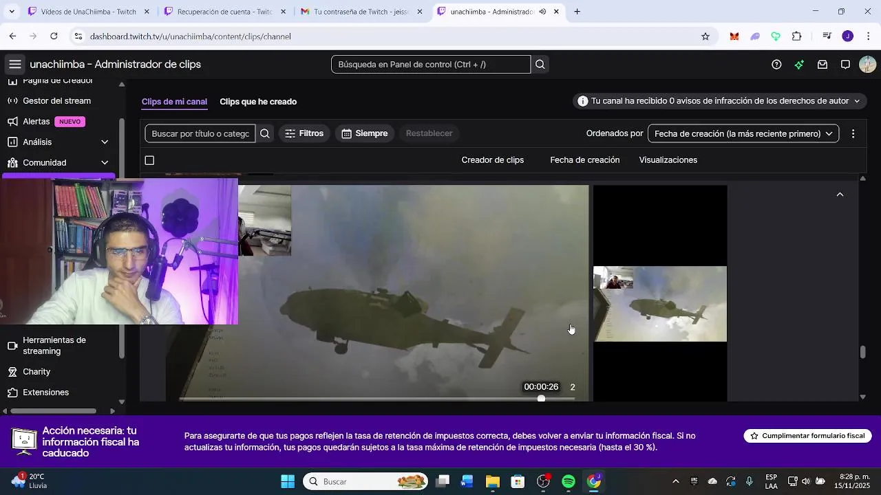Open Spotify from the taskbar

pyautogui.click(x=569, y=481)
